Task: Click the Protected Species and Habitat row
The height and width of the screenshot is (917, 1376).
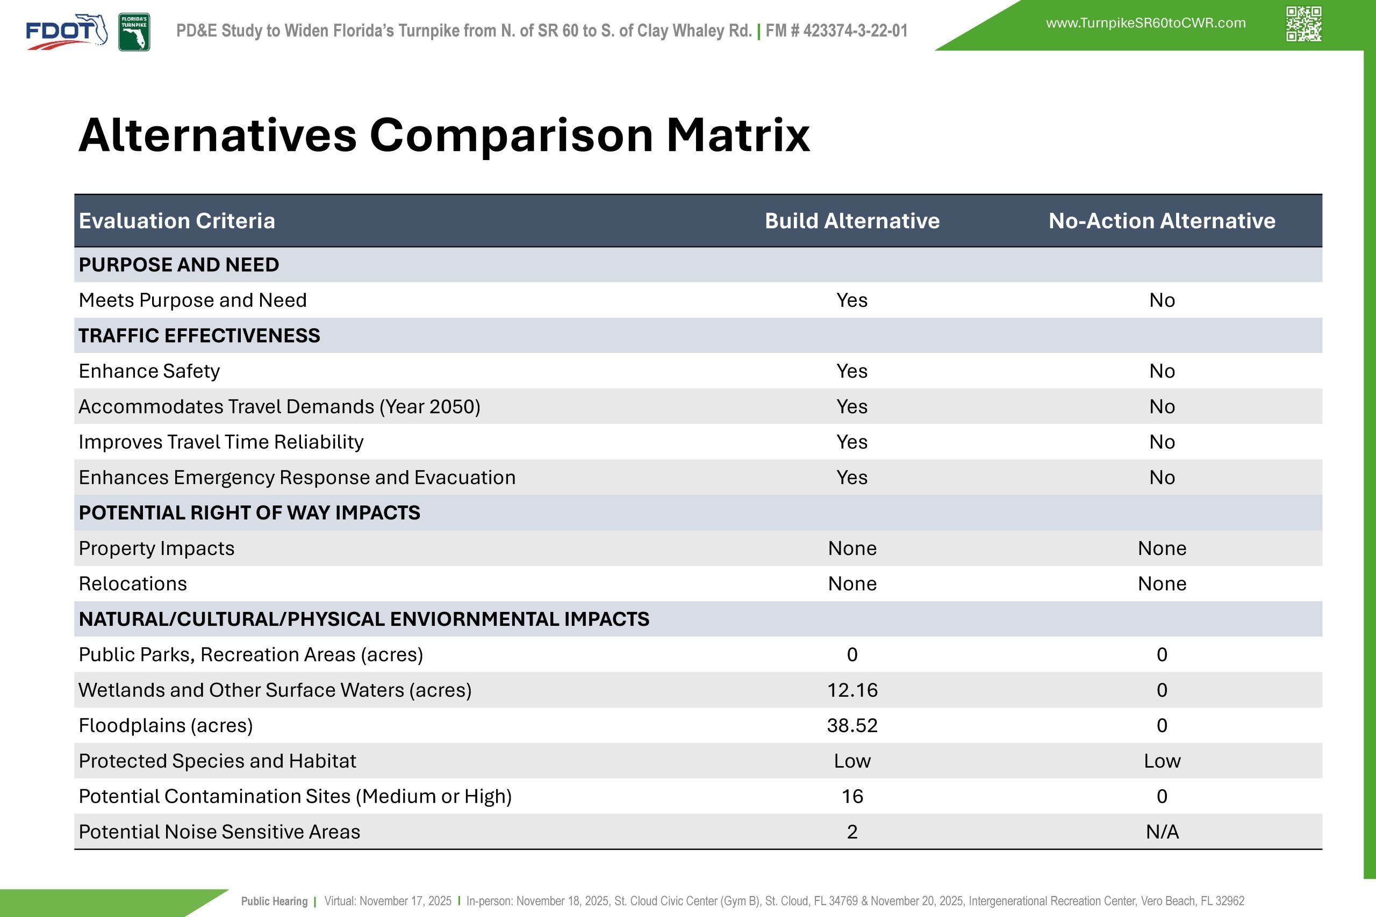Action: click(x=217, y=761)
